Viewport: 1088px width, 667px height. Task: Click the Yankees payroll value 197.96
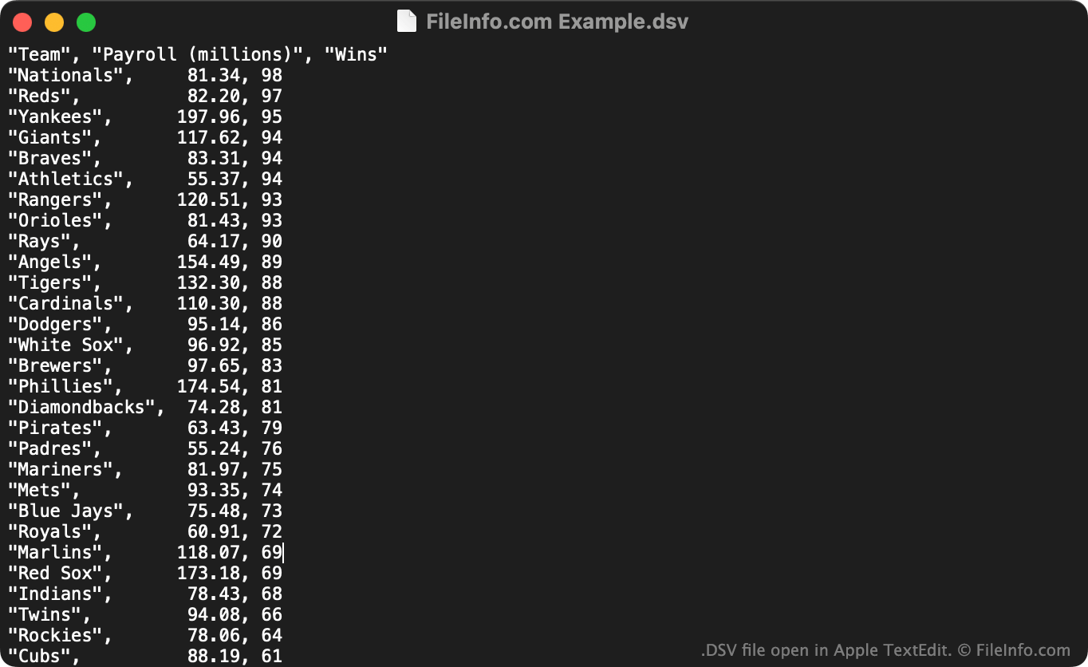coord(208,117)
